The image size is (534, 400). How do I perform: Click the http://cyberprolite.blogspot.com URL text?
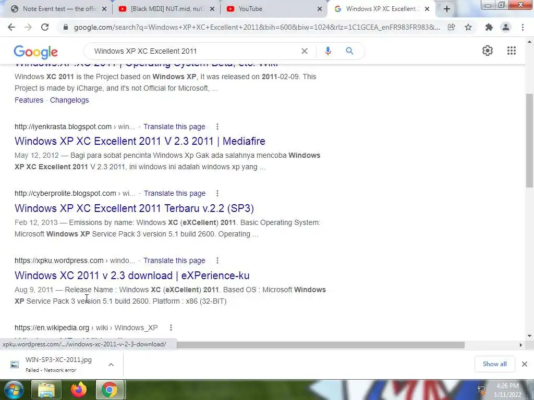(65, 193)
